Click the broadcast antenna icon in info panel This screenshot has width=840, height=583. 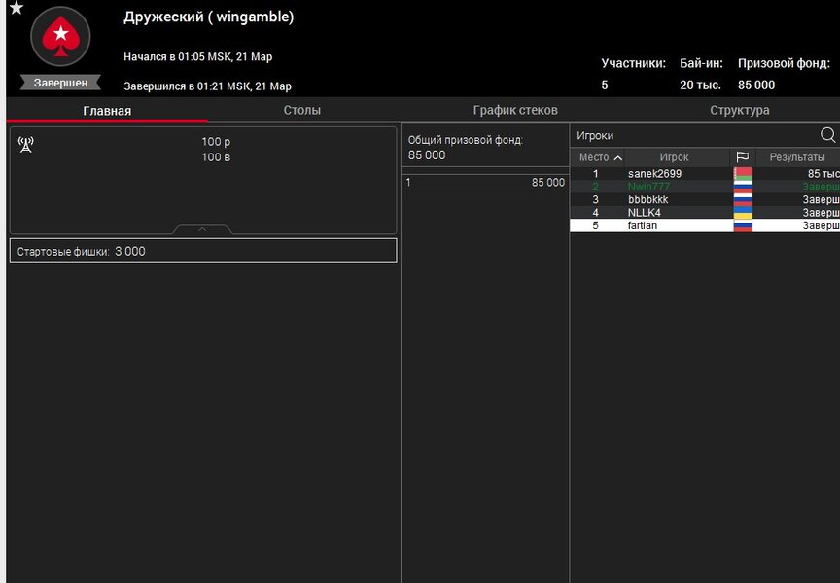[26, 145]
